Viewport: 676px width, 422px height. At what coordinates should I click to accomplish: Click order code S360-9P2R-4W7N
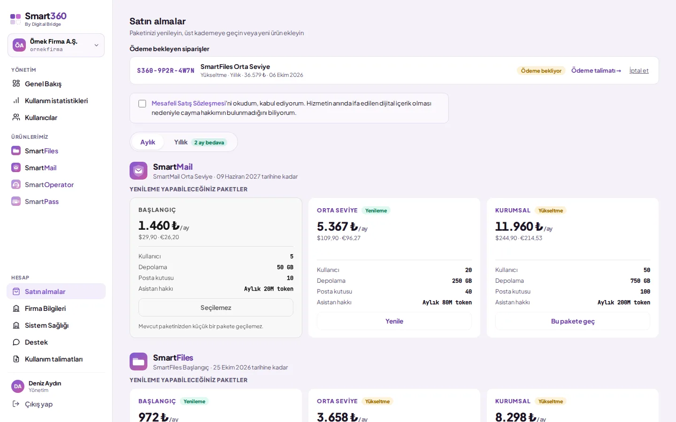coord(166,70)
